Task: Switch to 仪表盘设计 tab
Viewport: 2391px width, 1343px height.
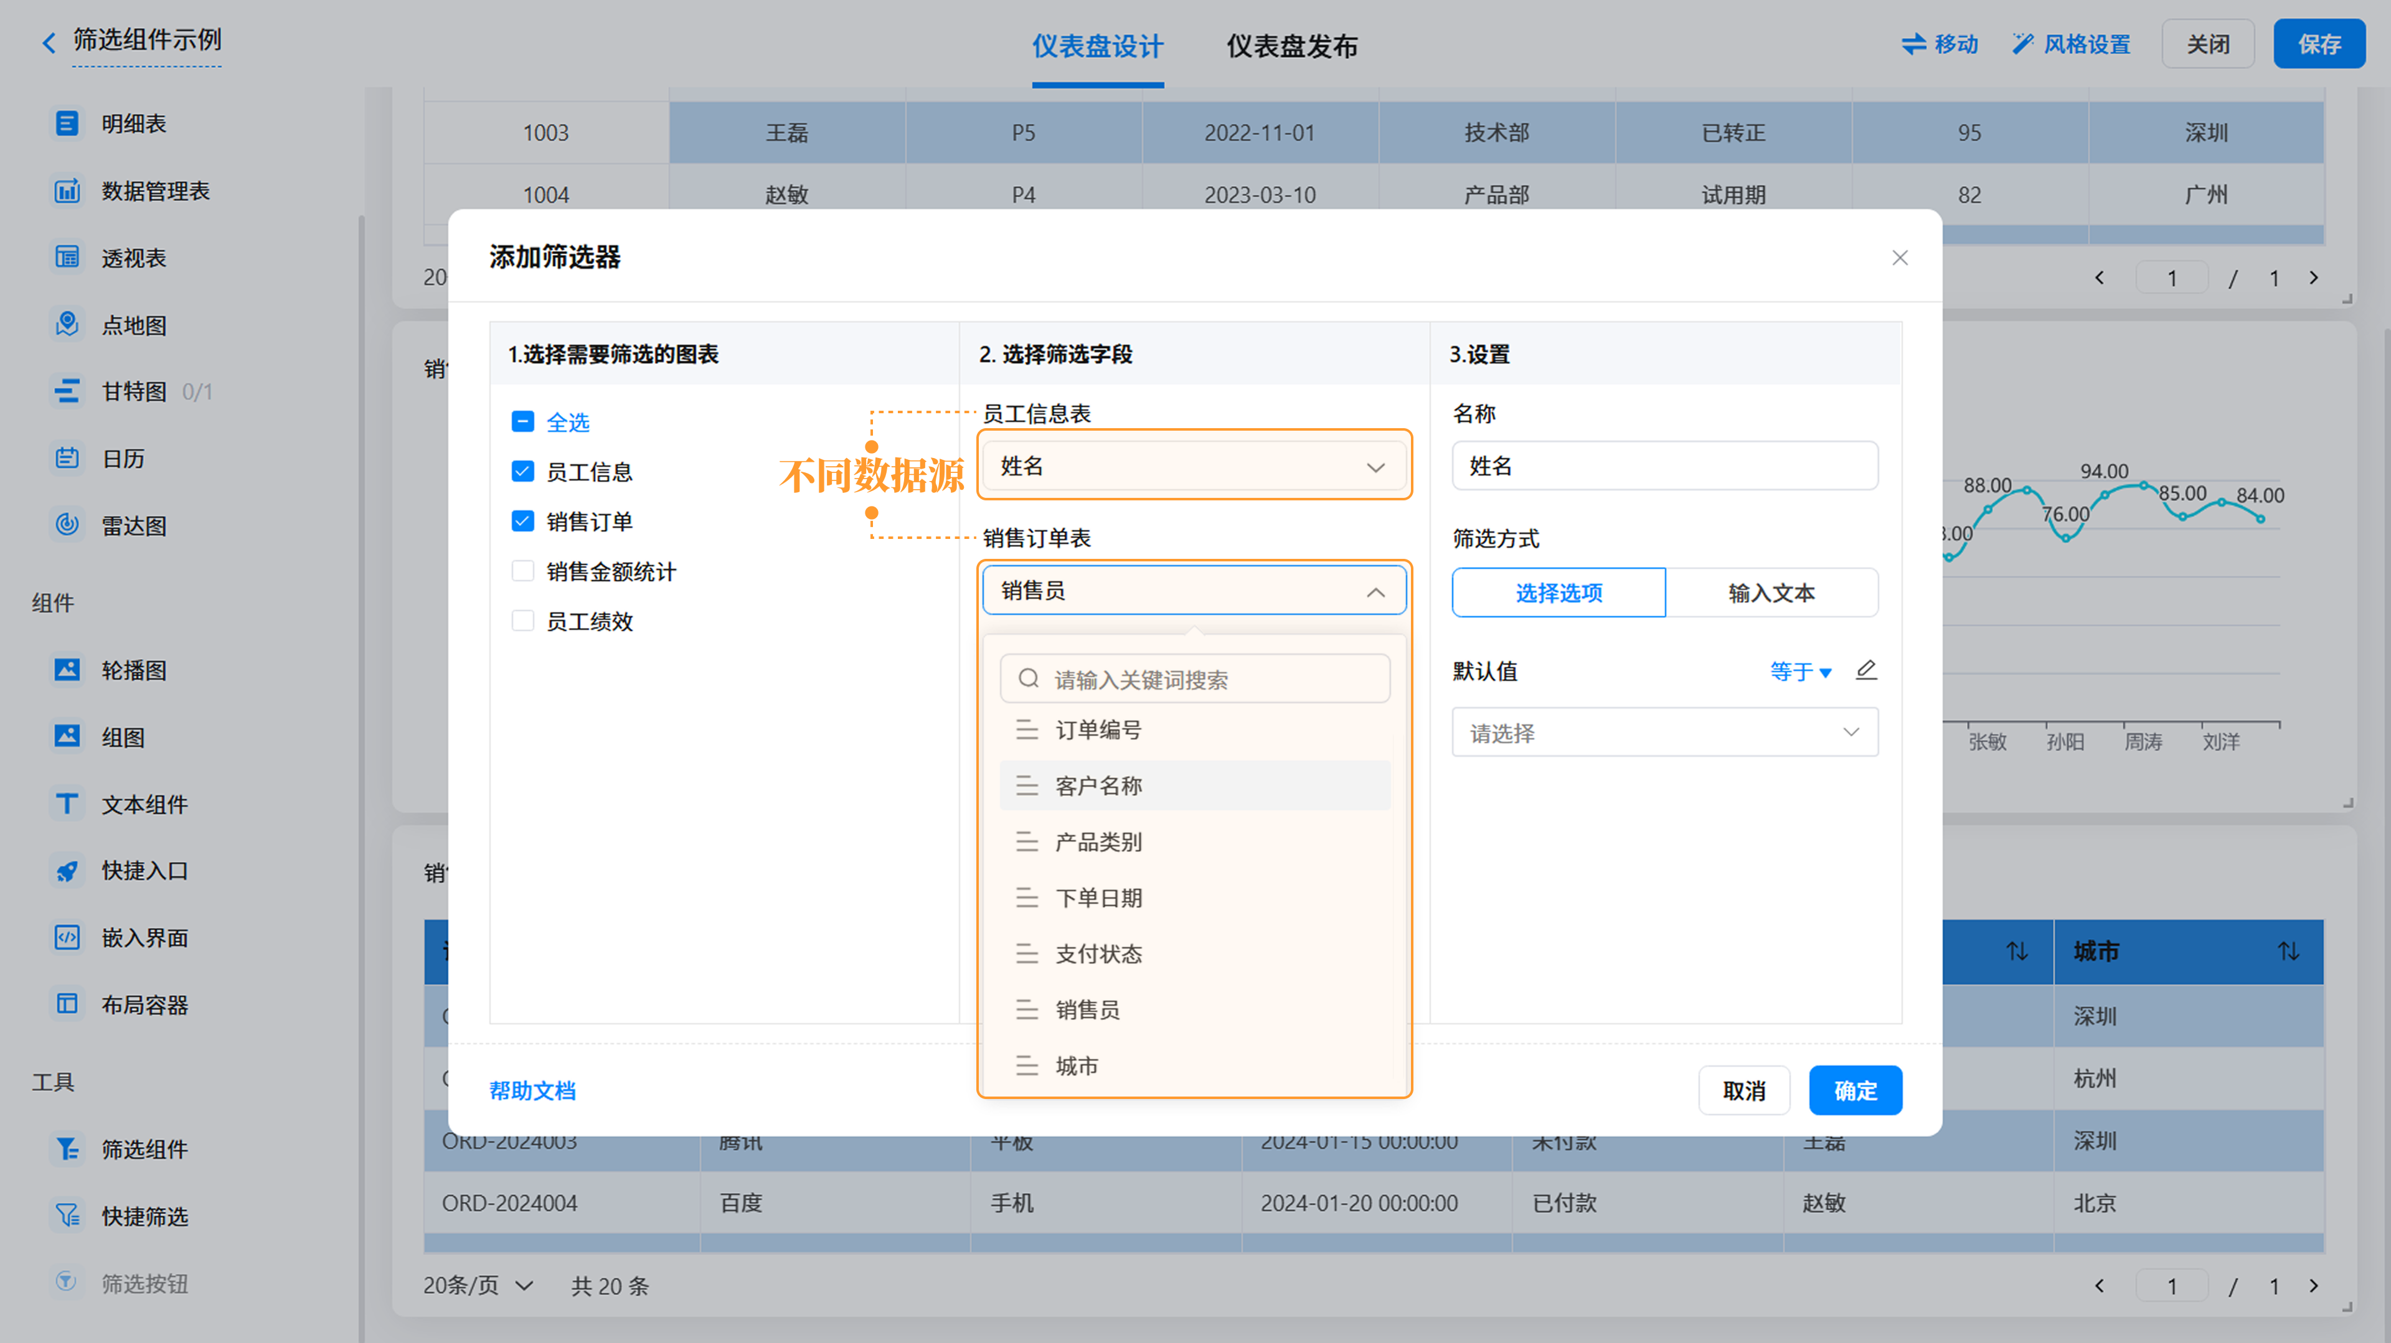Action: click(1097, 47)
